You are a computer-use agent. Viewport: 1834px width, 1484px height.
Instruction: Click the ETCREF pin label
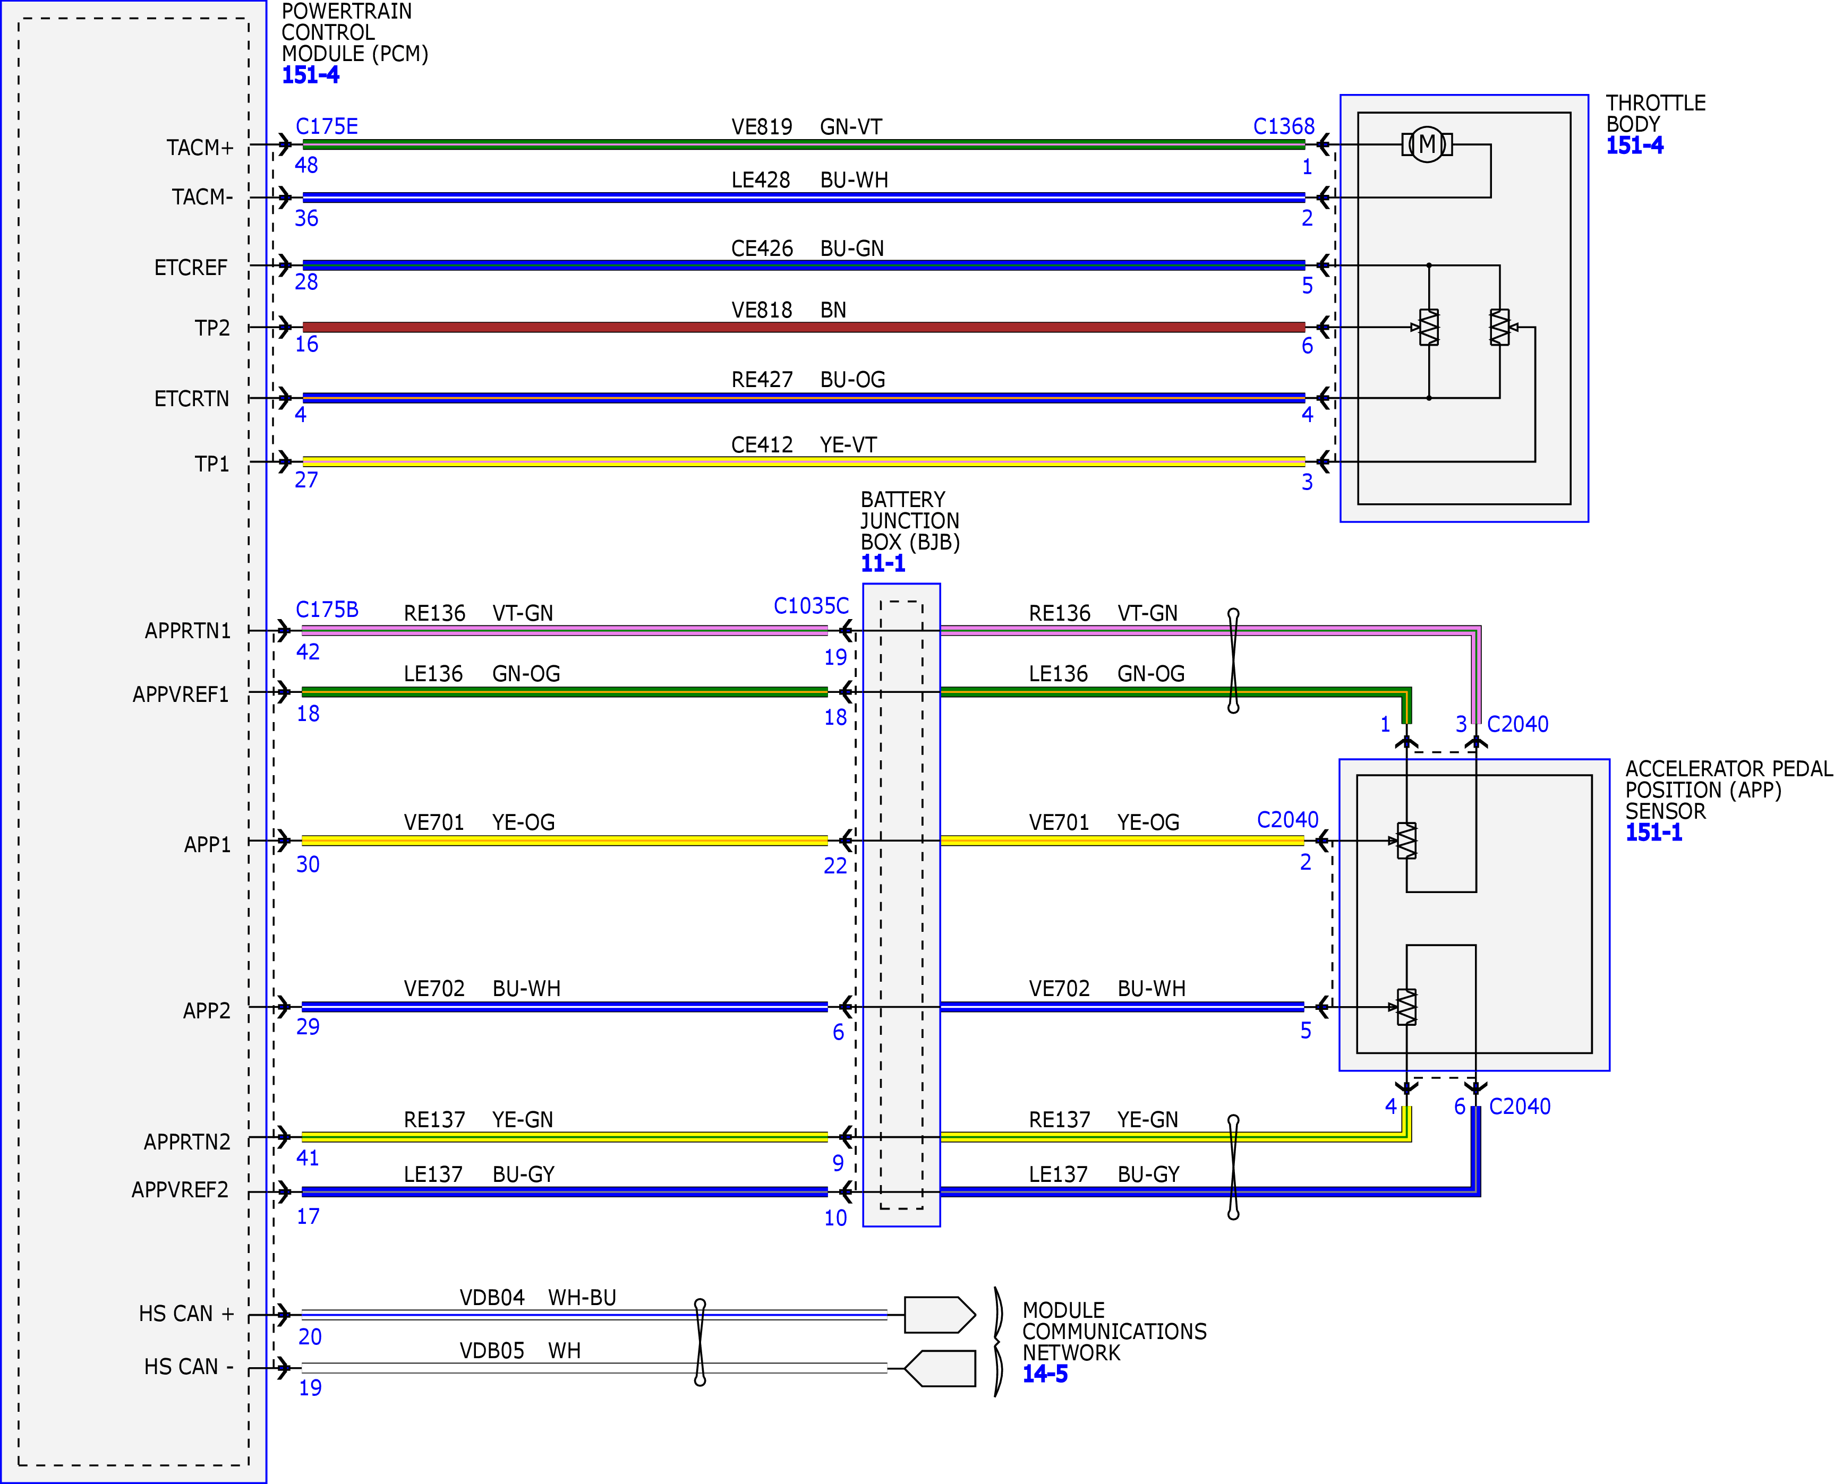click(x=191, y=268)
